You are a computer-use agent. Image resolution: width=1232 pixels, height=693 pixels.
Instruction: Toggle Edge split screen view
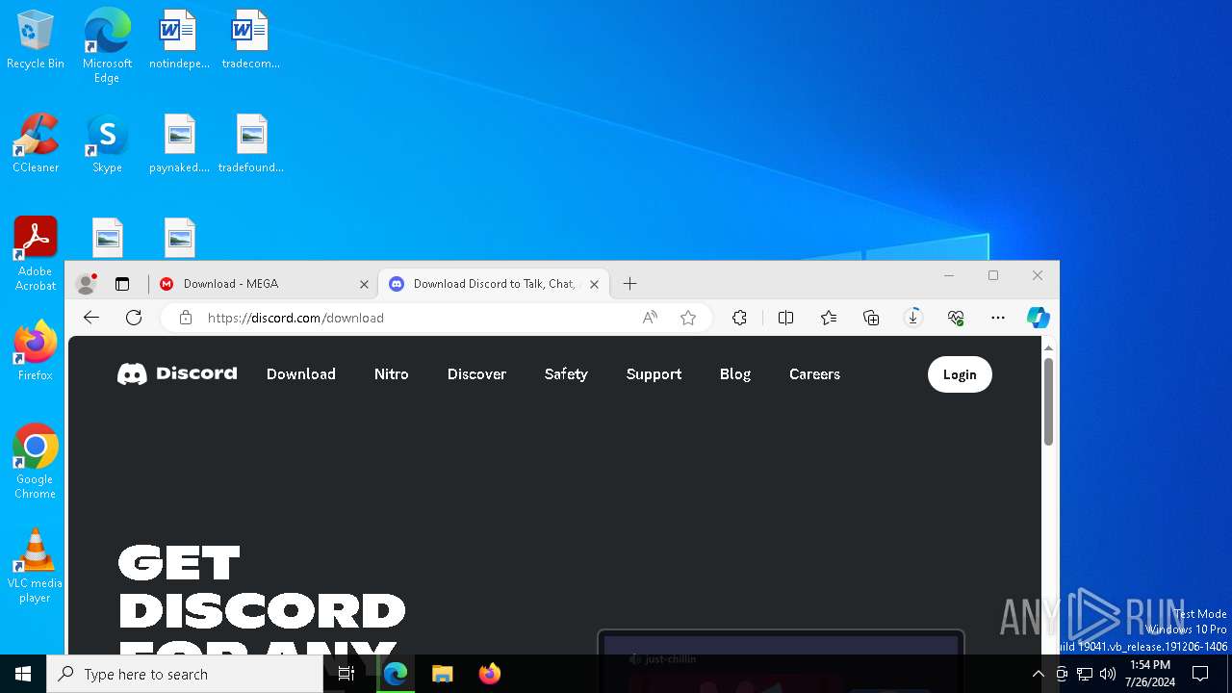[x=785, y=318]
